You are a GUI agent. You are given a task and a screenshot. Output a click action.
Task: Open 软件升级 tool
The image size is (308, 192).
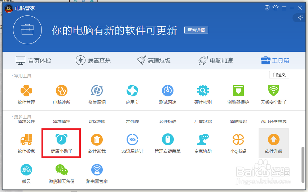point(274,143)
